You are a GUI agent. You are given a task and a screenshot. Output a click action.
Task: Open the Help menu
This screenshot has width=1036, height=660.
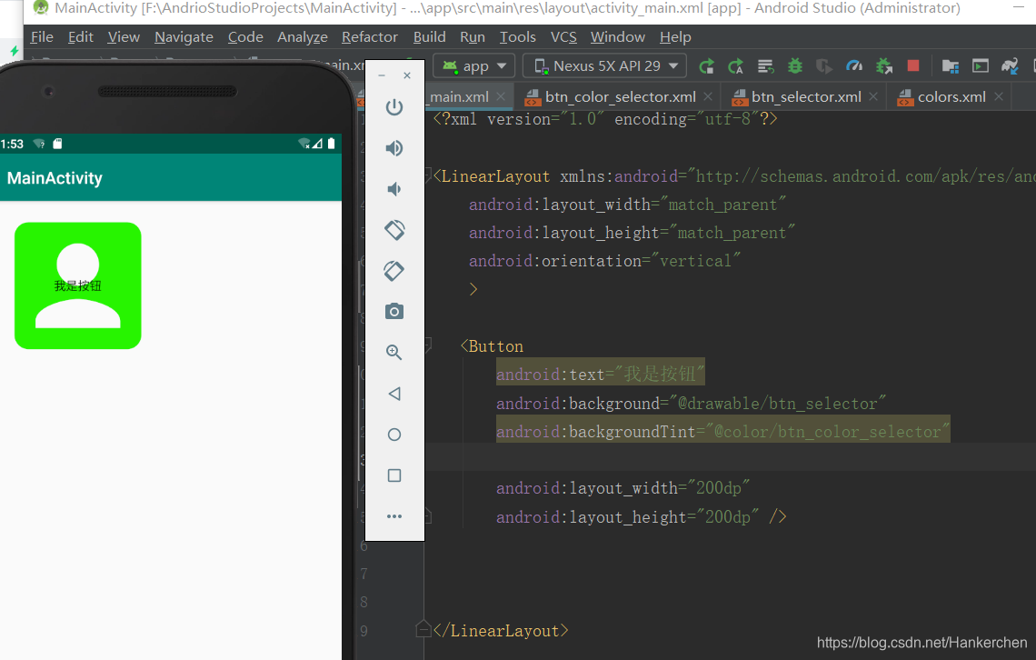[x=675, y=37]
